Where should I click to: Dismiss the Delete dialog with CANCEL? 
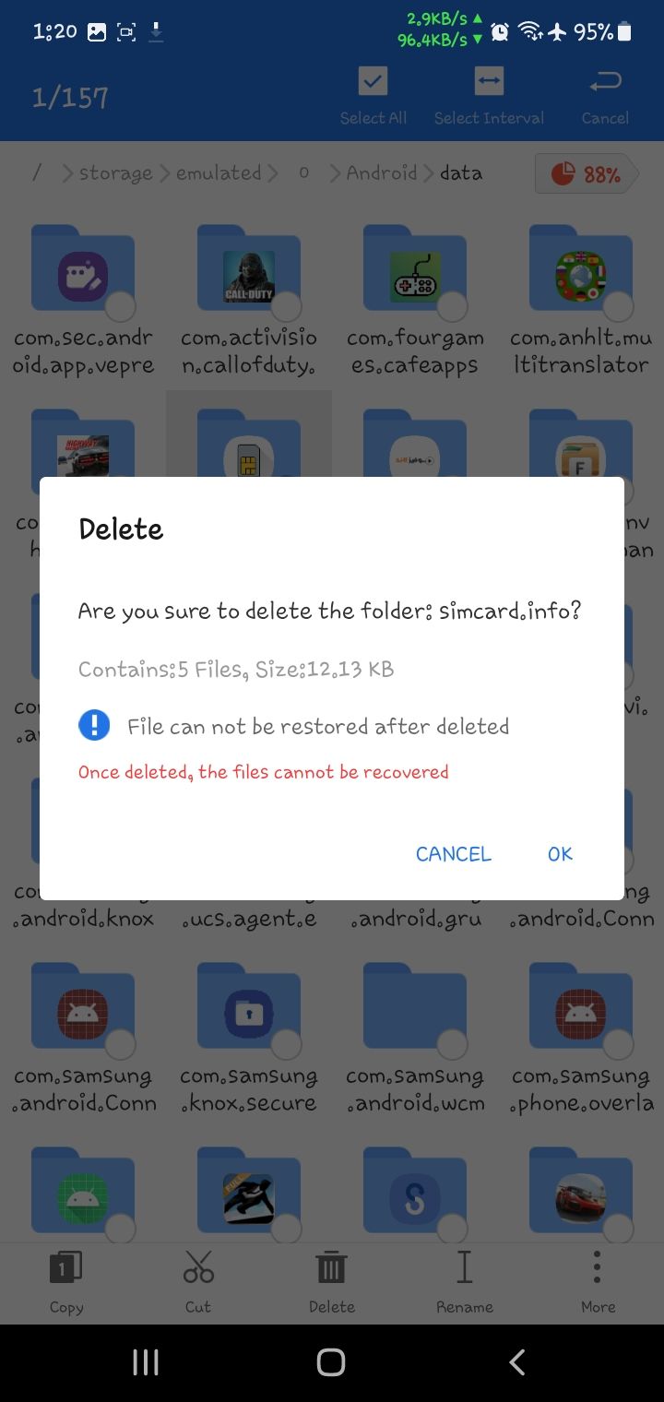click(453, 854)
